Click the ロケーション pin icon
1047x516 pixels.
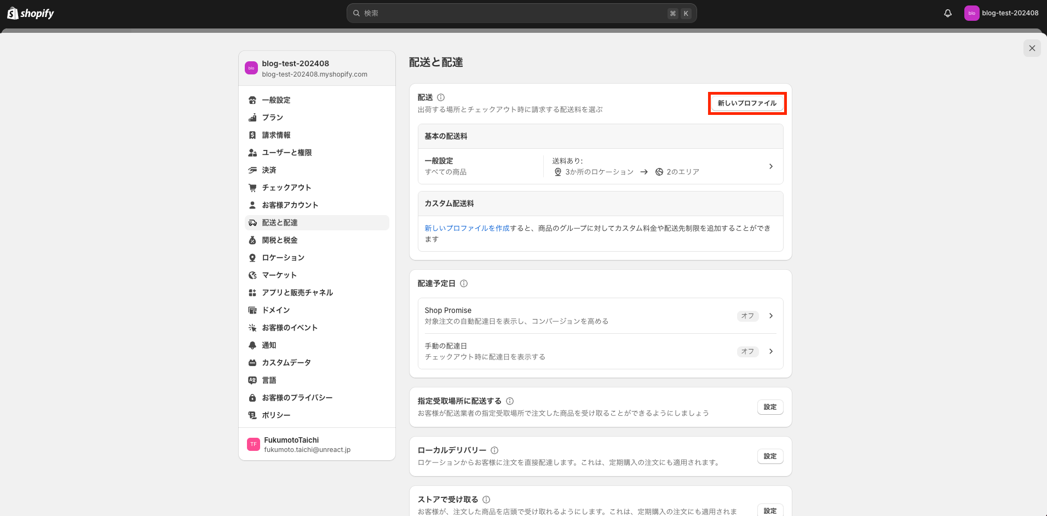pos(252,258)
